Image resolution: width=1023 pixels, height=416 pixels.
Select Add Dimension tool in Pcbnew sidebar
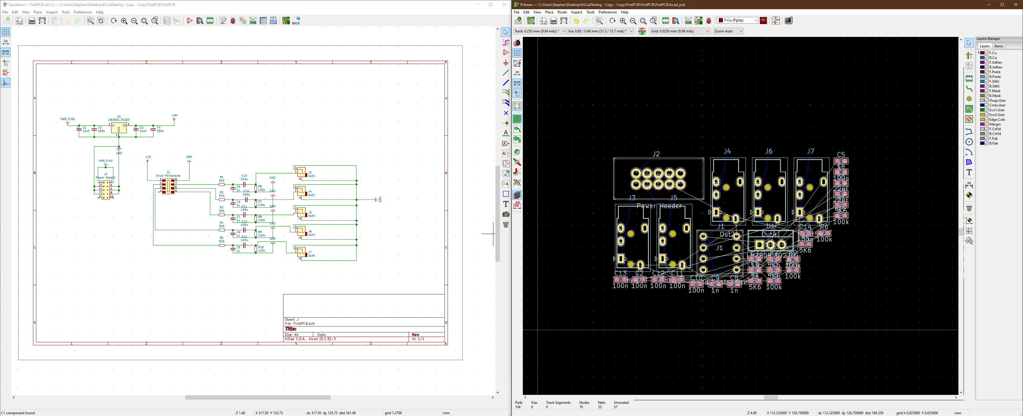[969, 185]
